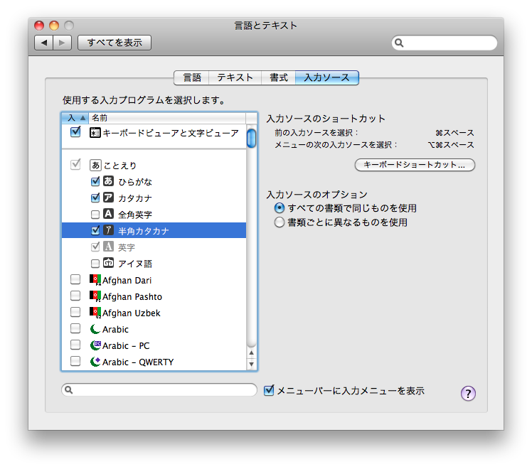532x469 pixels.
Task: Click the カタカナ katakana icon
Action: (109, 198)
